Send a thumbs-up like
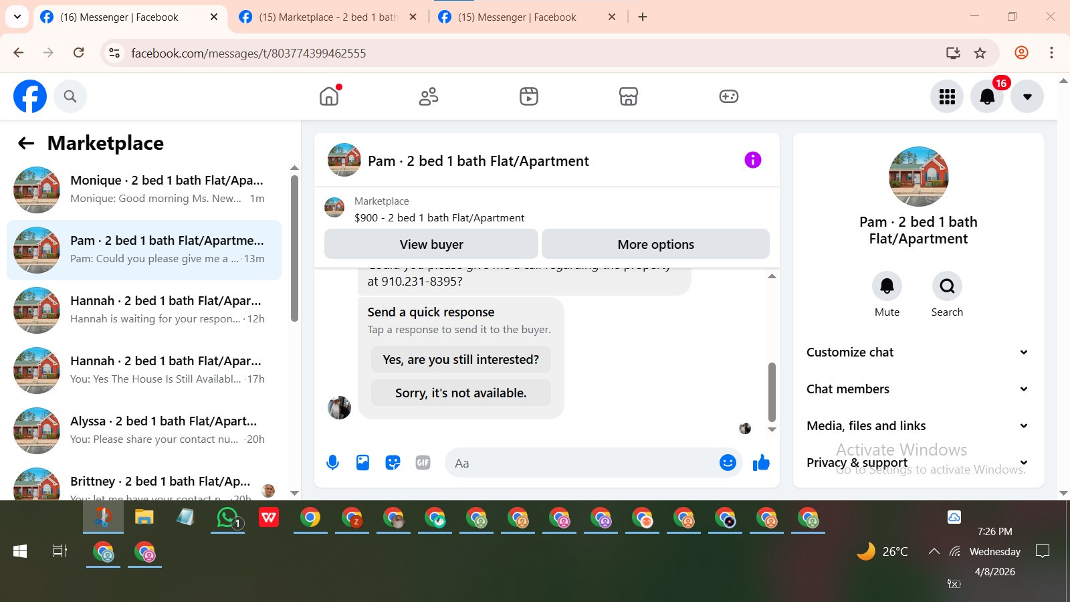Viewport: 1070px width, 602px height. [x=761, y=463]
